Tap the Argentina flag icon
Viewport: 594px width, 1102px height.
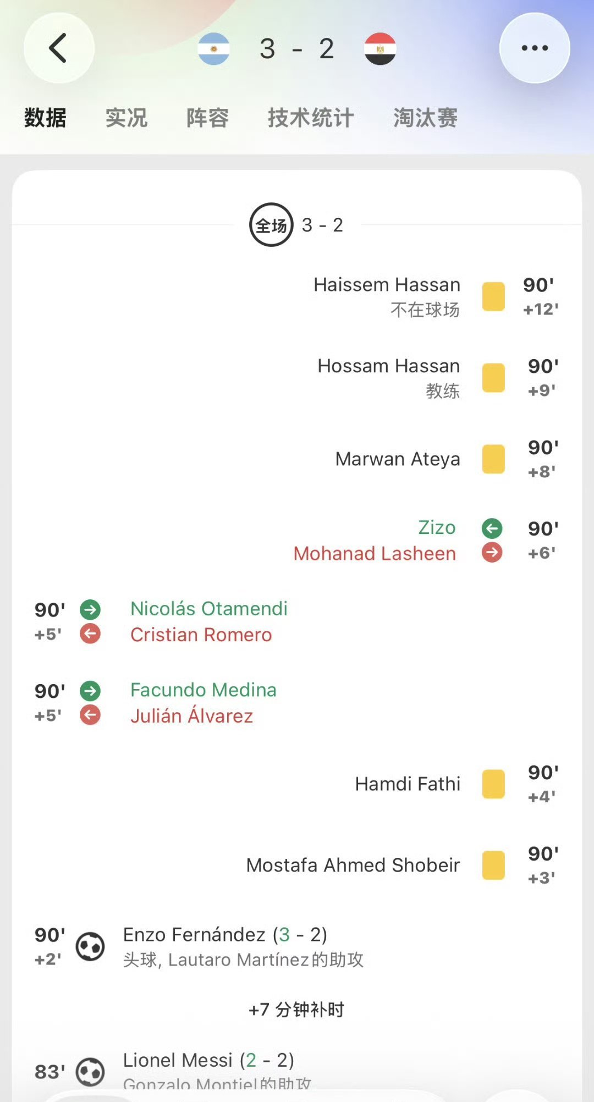pos(213,49)
